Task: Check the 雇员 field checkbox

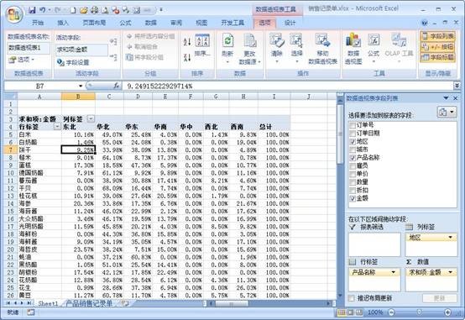Action: pos(353,166)
